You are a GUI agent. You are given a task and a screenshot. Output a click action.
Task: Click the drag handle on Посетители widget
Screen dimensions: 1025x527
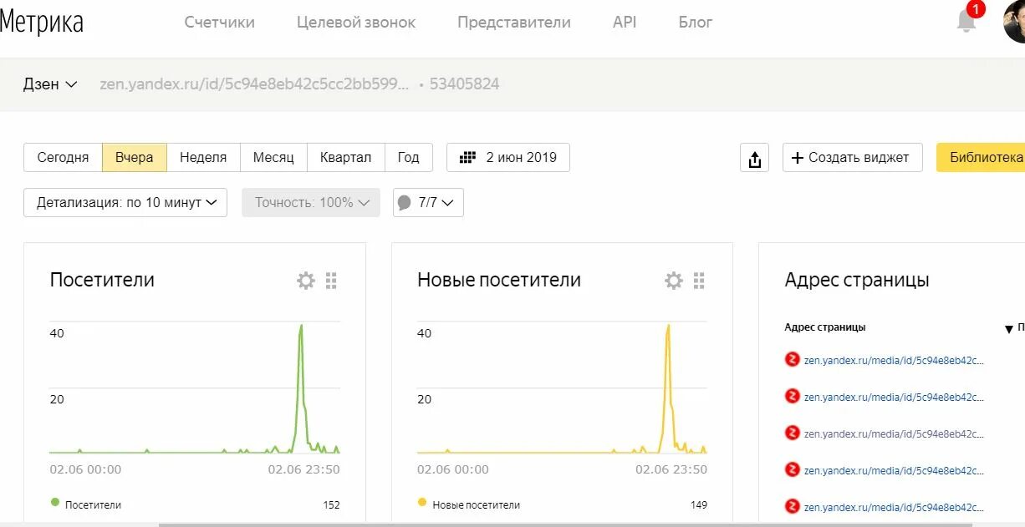tap(331, 281)
